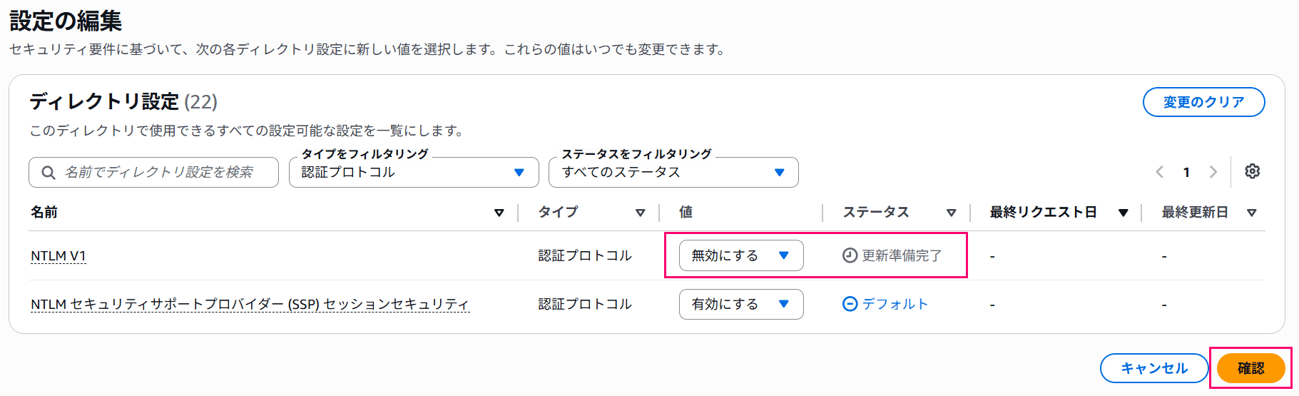Image resolution: width=1299 pixels, height=396 pixels.
Task: Click キャンセル button
Action: 1154,368
